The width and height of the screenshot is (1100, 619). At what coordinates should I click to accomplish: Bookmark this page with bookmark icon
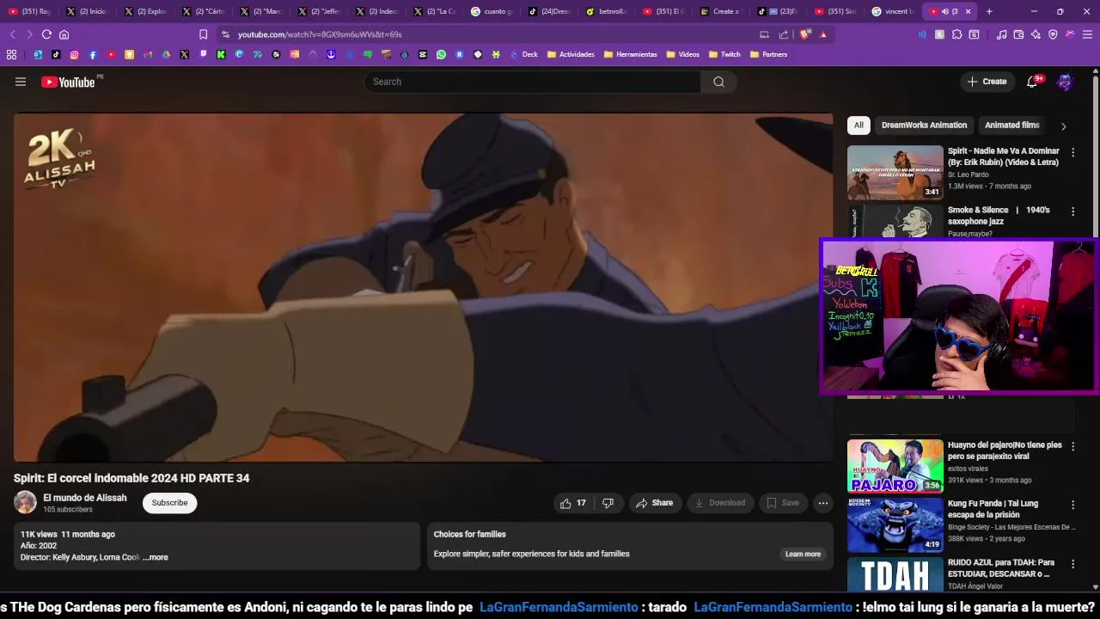203,34
